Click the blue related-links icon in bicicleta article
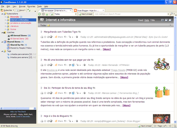The width and height of the screenshot is (177, 128). coord(73,65)
